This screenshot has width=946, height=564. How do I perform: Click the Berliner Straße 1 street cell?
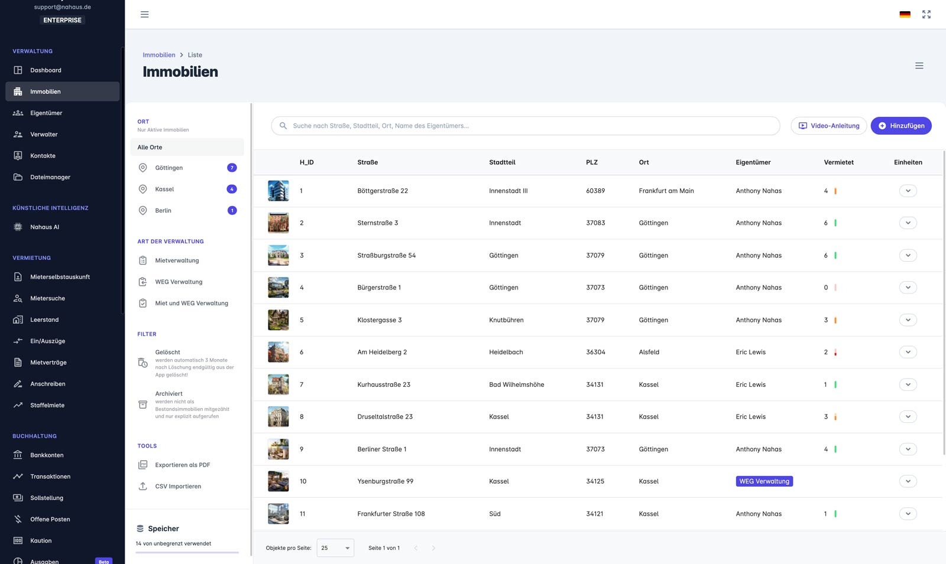pos(382,449)
